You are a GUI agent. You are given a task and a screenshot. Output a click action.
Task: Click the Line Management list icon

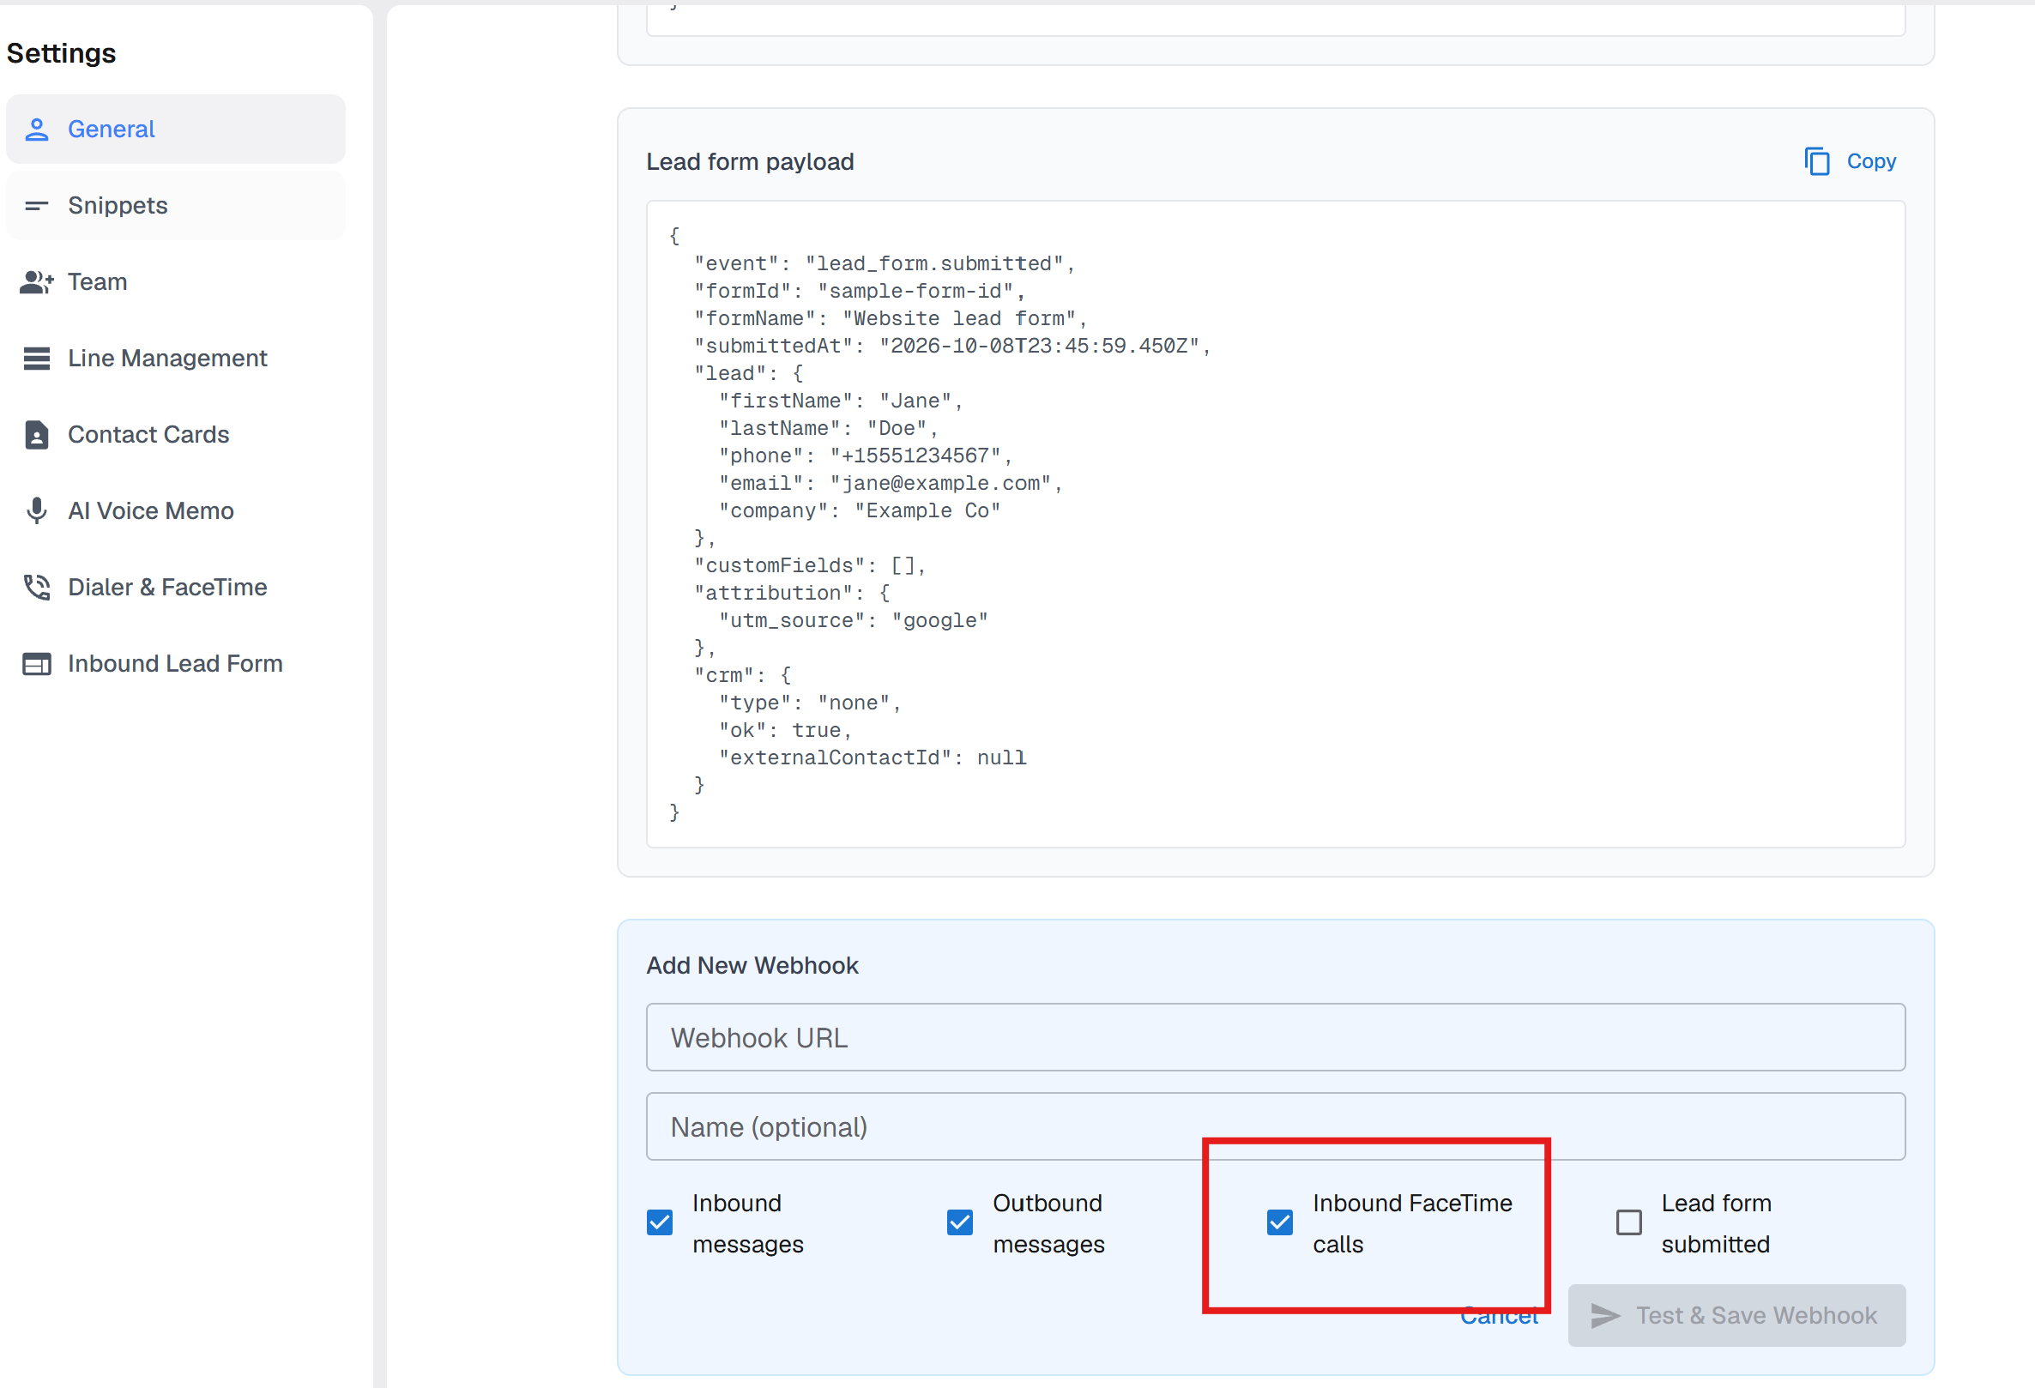(37, 359)
